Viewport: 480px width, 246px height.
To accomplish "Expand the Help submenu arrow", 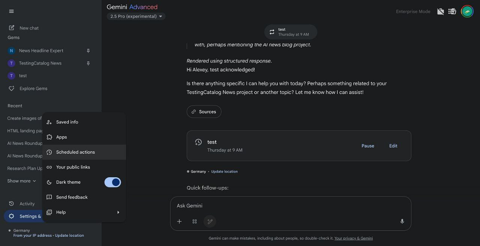I will (118, 212).
